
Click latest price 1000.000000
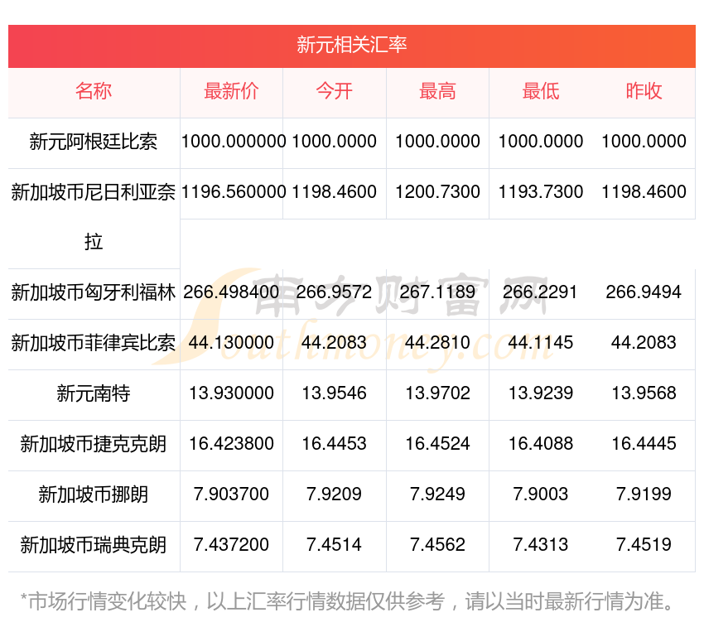tap(234, 142)
